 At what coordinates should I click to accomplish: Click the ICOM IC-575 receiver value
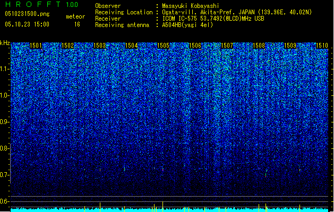[213, 19]
